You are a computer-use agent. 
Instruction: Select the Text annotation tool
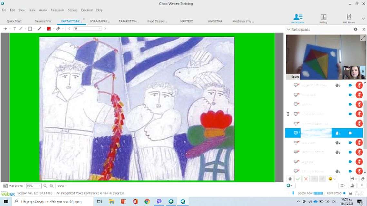point(15,29)
